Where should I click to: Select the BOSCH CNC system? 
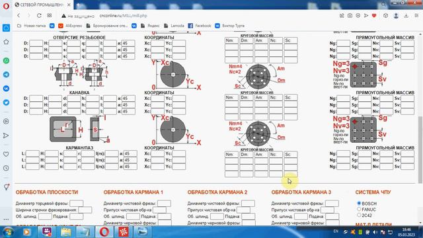point(359,203)
